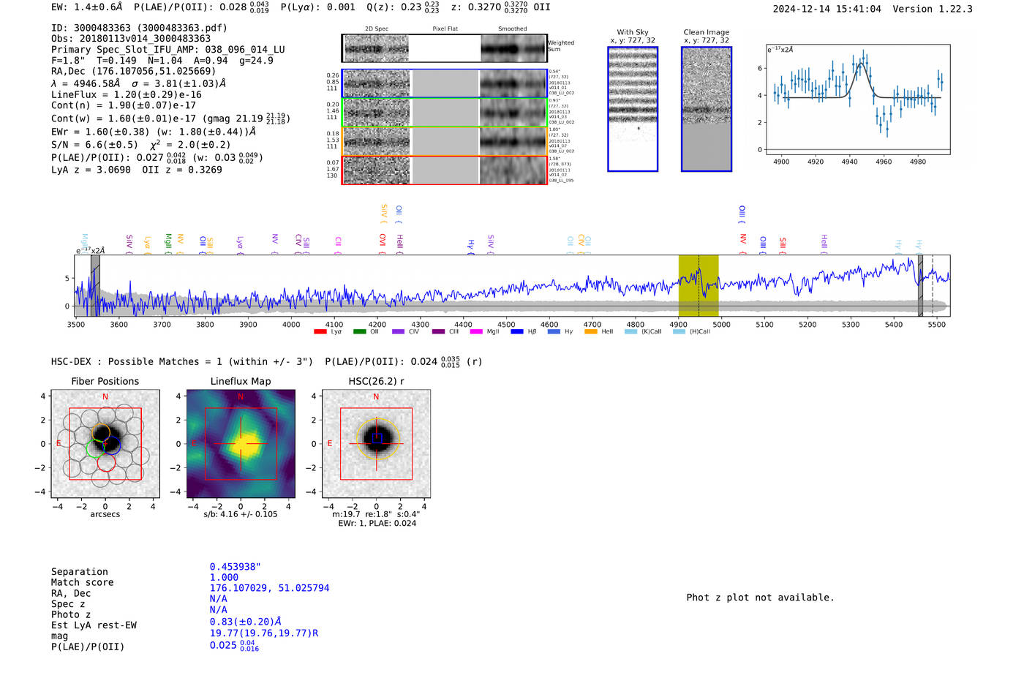The height and width of the screenshot is (697, 1024).
Task: Click the 2D Spec column header
Action: pos(377,29)
